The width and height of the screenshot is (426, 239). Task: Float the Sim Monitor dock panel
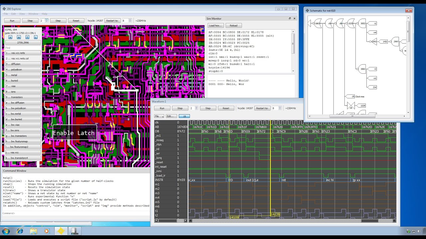290,19
